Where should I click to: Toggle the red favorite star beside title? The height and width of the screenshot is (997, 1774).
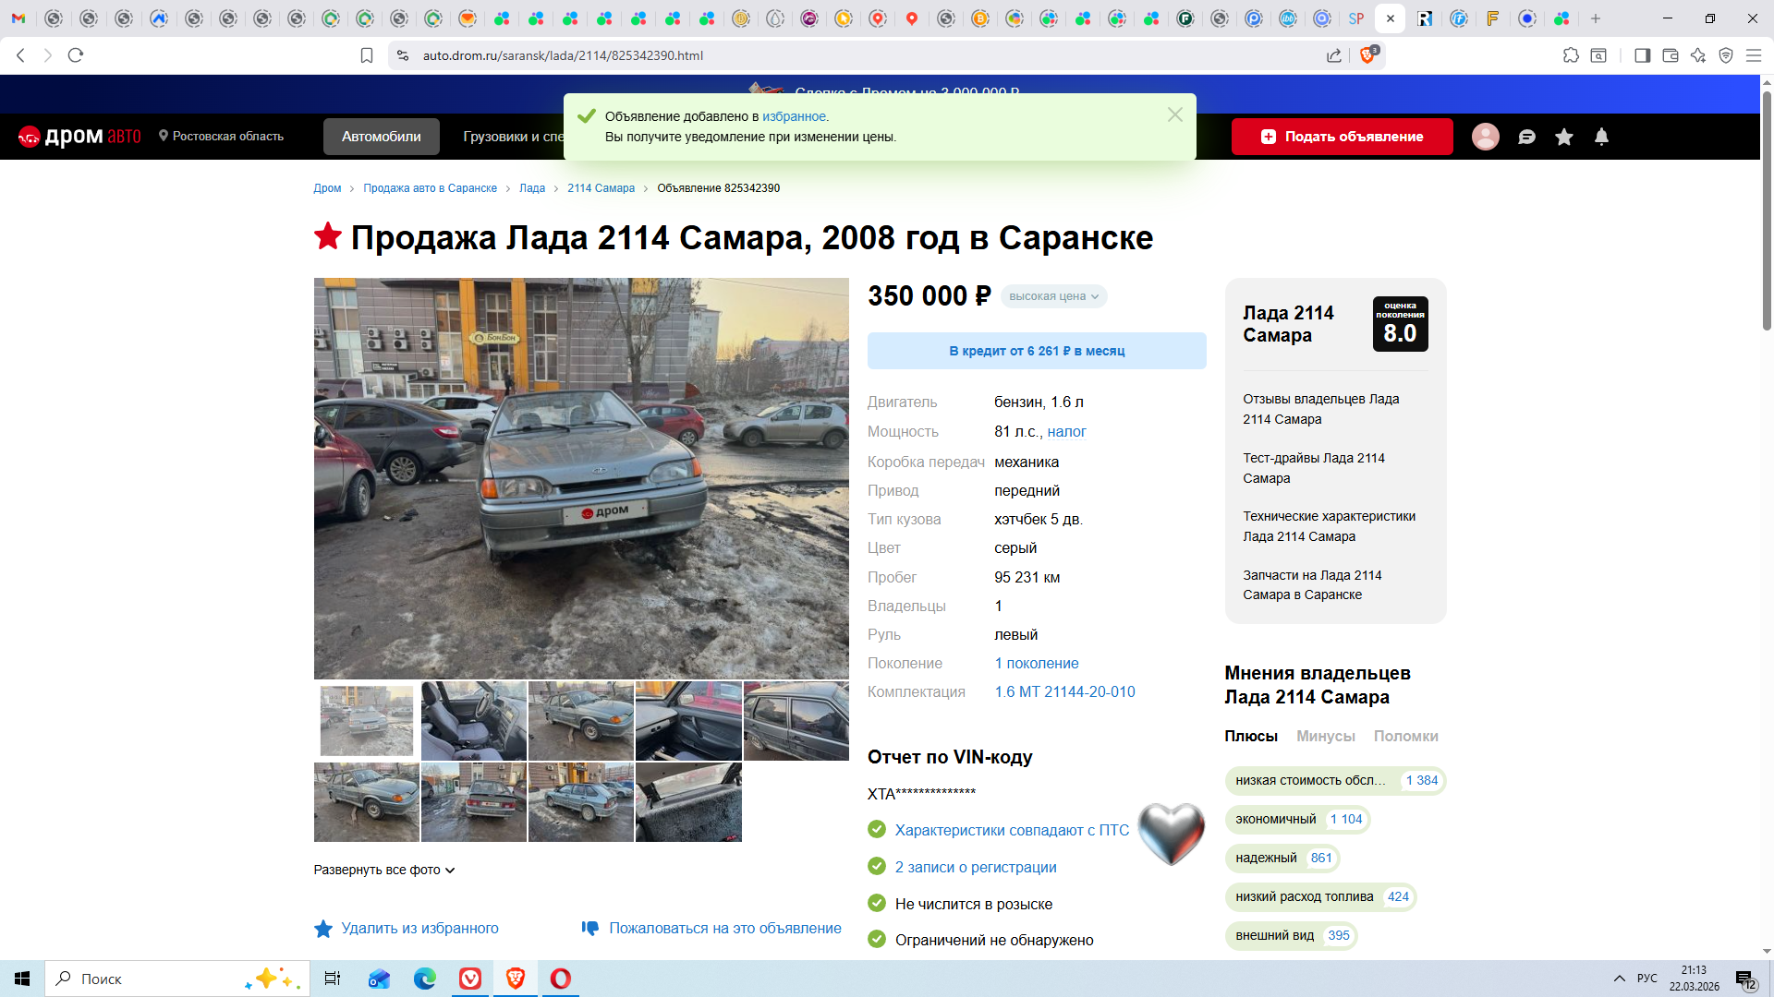tap(328, 236)
